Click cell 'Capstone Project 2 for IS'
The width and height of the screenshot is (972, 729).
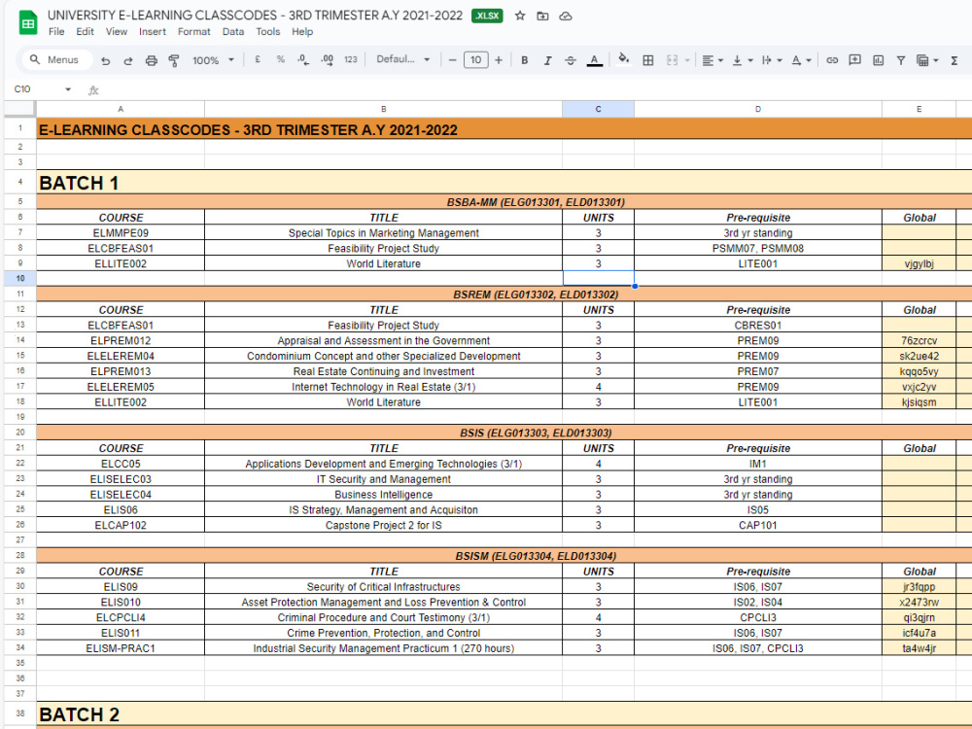coord(384,525)
